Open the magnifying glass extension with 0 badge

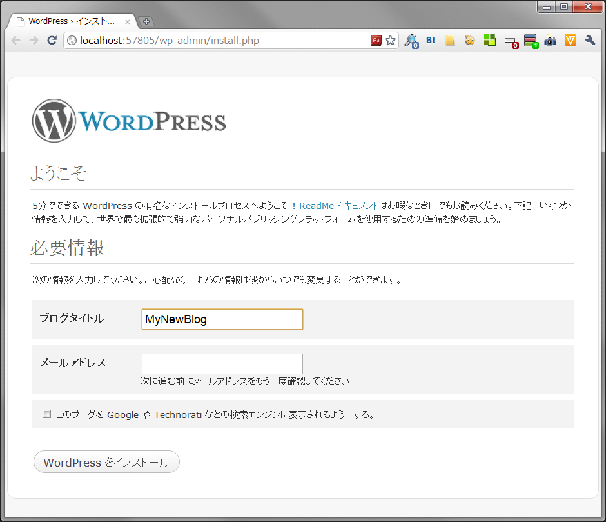pyautogui.click(x=411, y=41)
